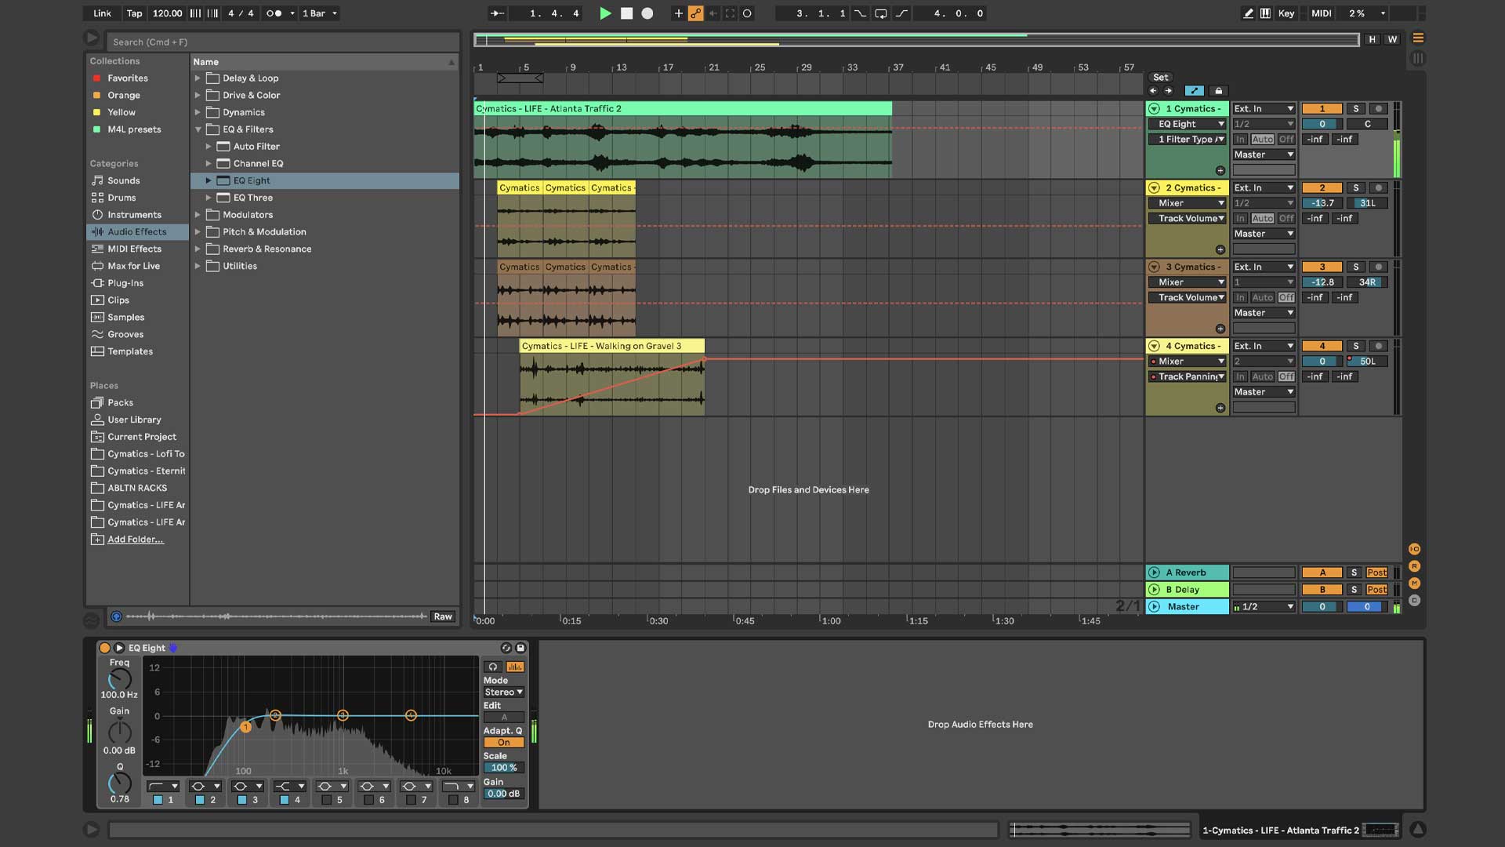Click the Automation Mode toggle icon
The width and height of the screenshot is (1505, 847).
pos(1194,91)
